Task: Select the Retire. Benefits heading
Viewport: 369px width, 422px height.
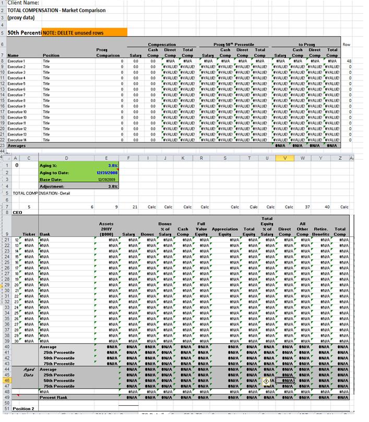Action: point(320,232)
